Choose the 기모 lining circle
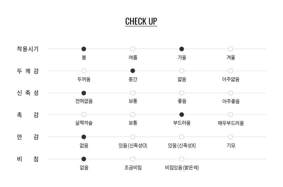 [231, 137]
